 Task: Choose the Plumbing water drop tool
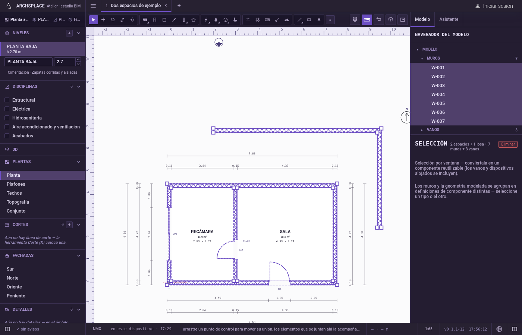[216, 20]
